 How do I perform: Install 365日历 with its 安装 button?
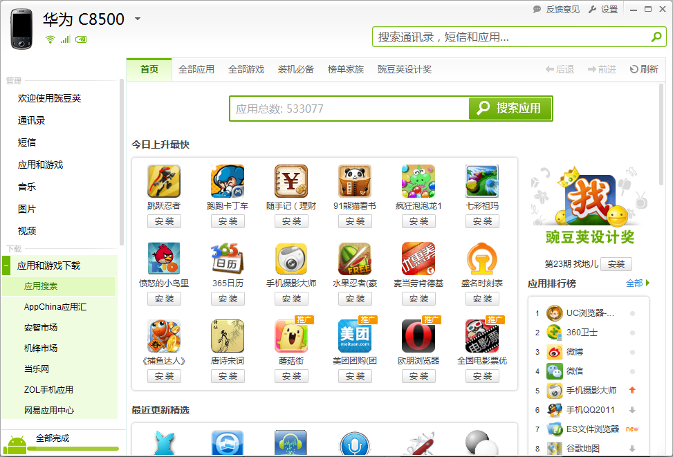pyautogui.click(x=228, y=299)
